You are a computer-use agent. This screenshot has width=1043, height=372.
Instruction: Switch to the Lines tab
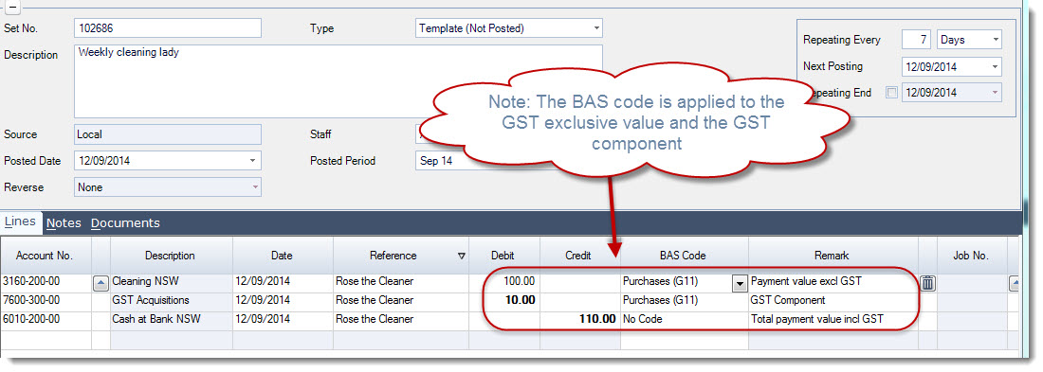[x=20, y=221]
